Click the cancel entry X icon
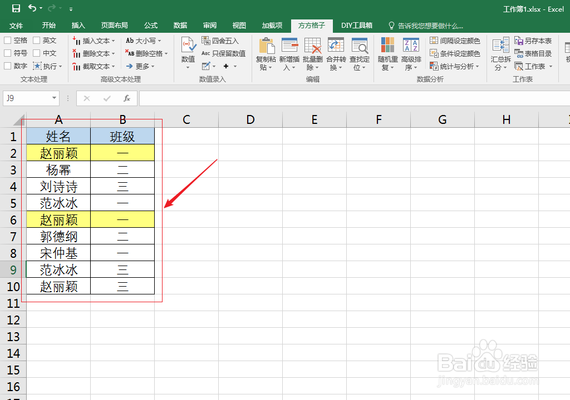 click(86, 98)
